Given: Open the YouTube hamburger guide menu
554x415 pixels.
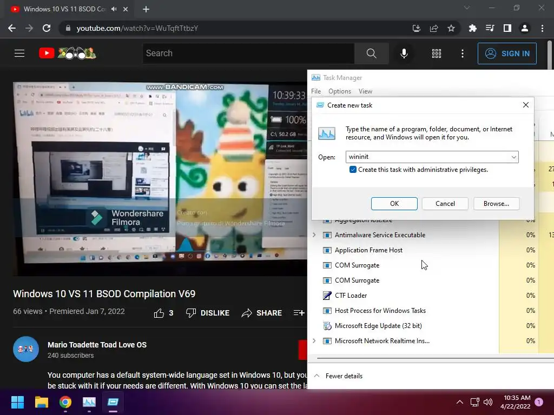Looking at the screenshot, I should point(19,53).
